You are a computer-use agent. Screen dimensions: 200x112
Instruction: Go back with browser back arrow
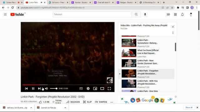3,7
